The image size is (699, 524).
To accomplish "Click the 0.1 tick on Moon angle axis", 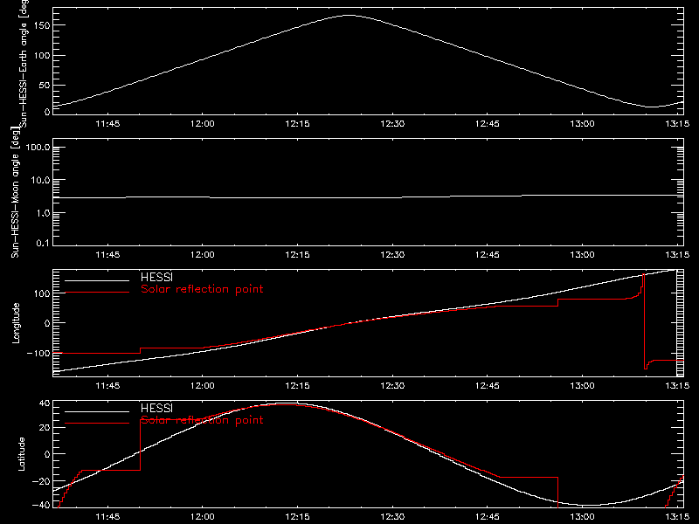I will [x=43, y=243].
